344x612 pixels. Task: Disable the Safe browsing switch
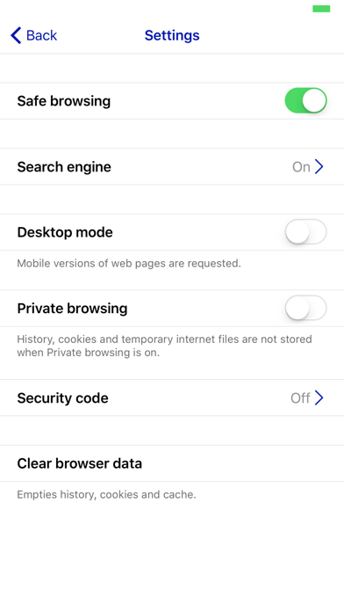point(305,101)
